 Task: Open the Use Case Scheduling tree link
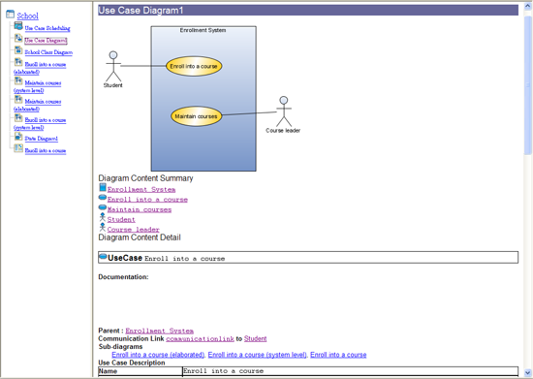(47, 28)
